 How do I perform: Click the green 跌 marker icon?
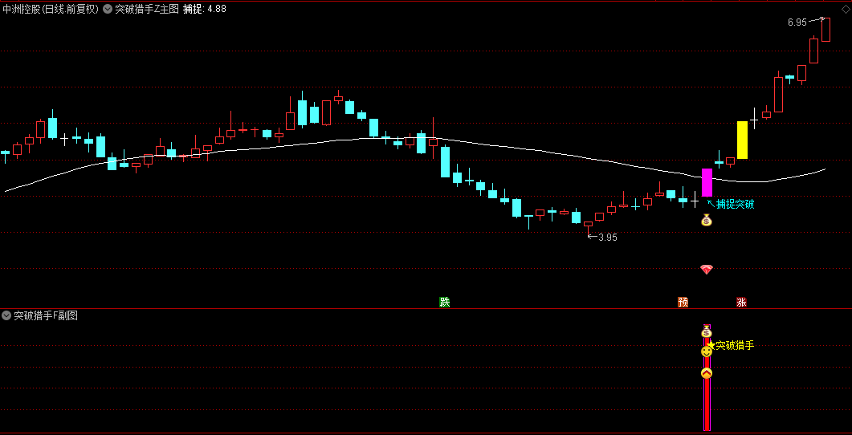[x=445, y=302]
